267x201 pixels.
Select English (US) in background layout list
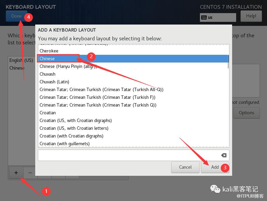[x=21, y=60]
